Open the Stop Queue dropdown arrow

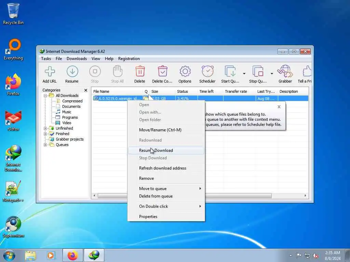tap(272, 74)
